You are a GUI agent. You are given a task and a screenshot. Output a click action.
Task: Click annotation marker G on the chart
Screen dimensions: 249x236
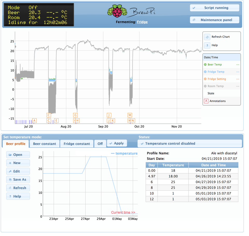point(75,115)
